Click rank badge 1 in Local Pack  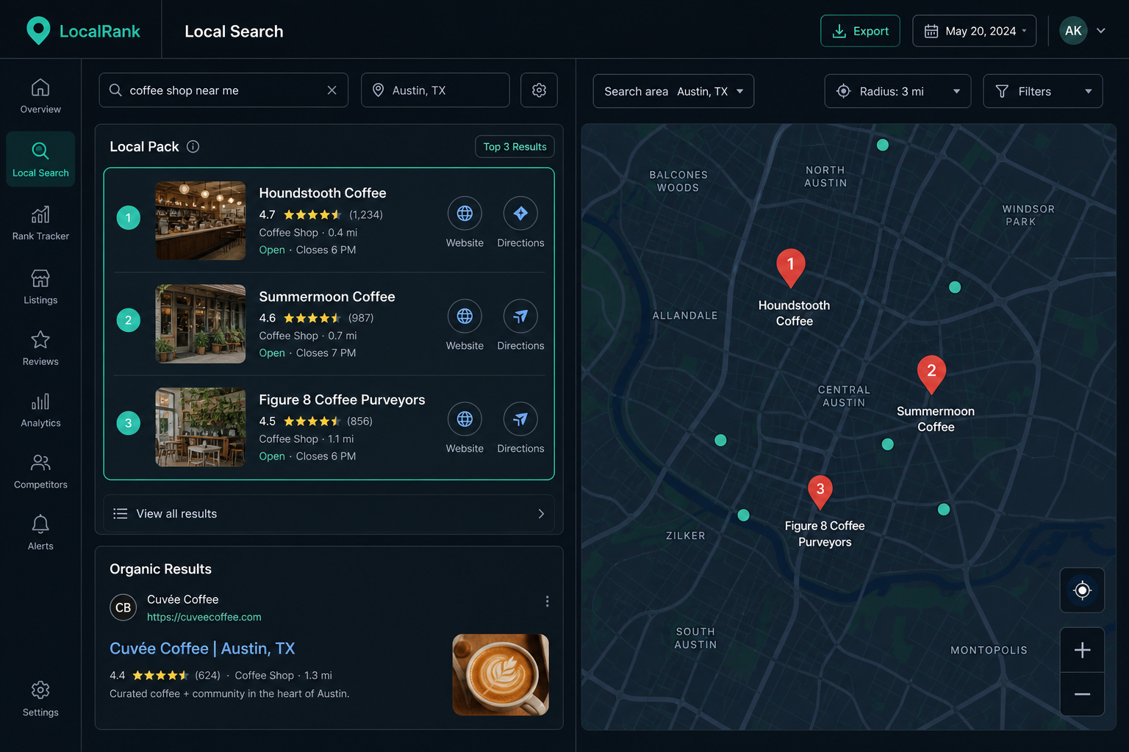(129, 217)
